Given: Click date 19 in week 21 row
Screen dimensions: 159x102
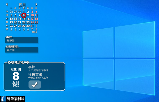Looking at the screenshot, I should pyautogui.click(x=11, y=23).
